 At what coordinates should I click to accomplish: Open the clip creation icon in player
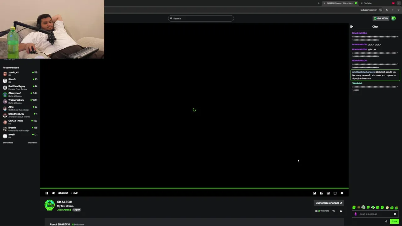click(x=321, y=193)
